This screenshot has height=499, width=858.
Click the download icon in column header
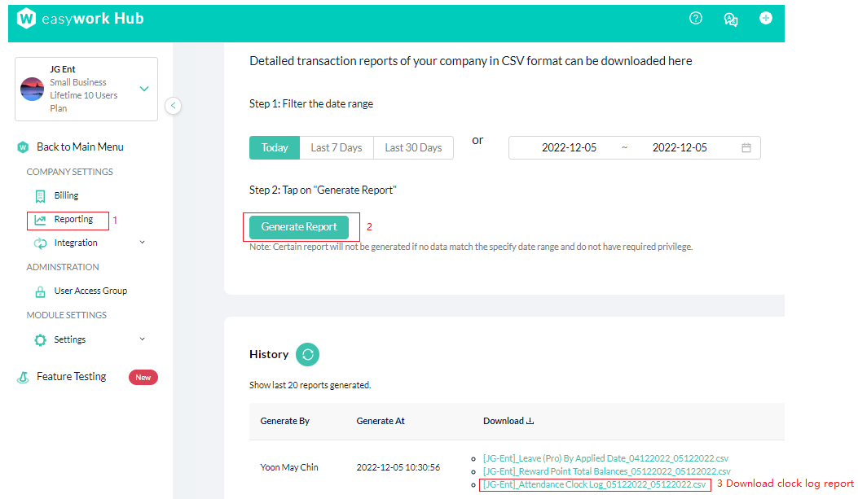[530, 421]
